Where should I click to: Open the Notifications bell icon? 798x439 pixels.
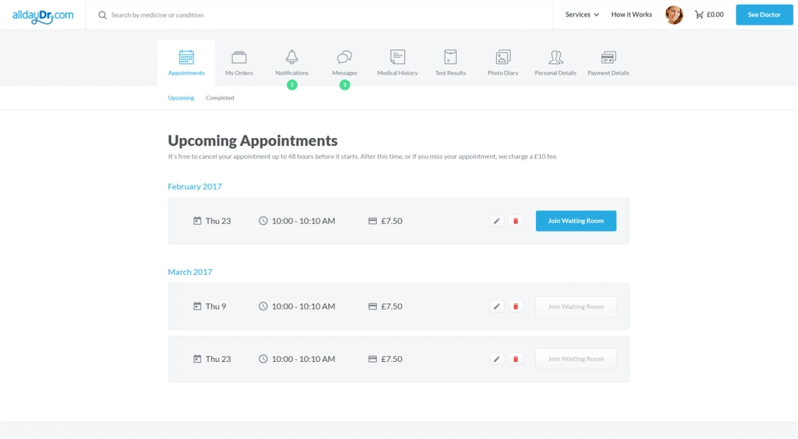pyautogui.click(x=292, y=57)
